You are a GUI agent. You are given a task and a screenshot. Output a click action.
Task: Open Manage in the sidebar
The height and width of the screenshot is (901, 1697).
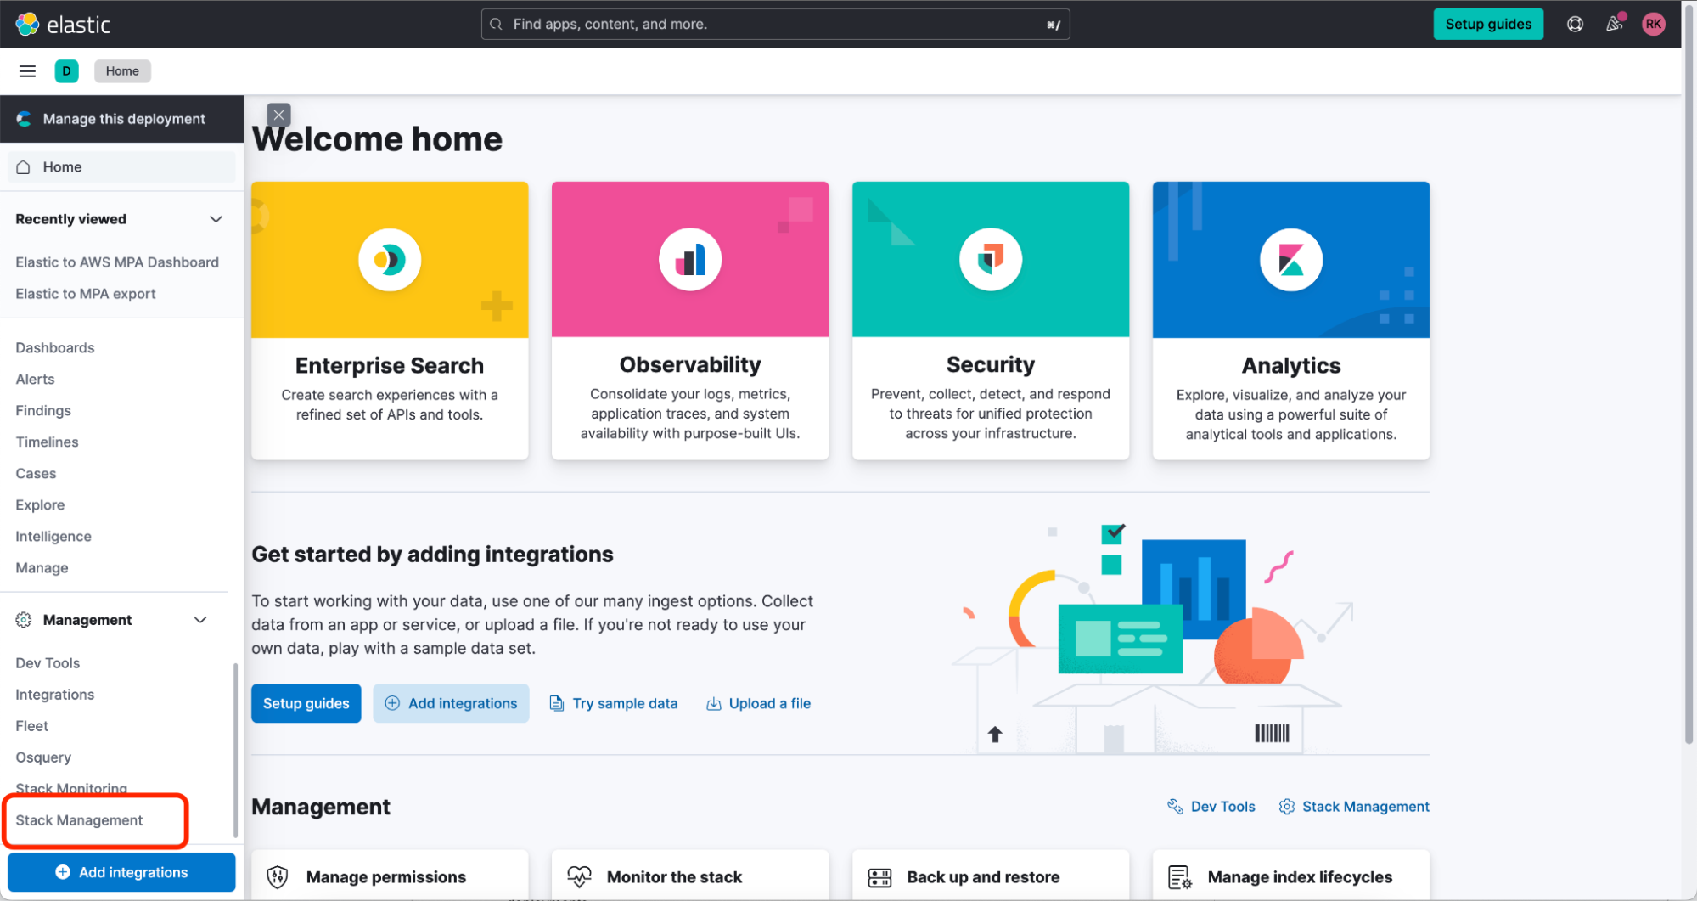pyautogui.click(x=42, y=568)
